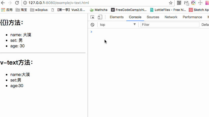
Task: Open the QR code extension icon
Action: [179, 3]
